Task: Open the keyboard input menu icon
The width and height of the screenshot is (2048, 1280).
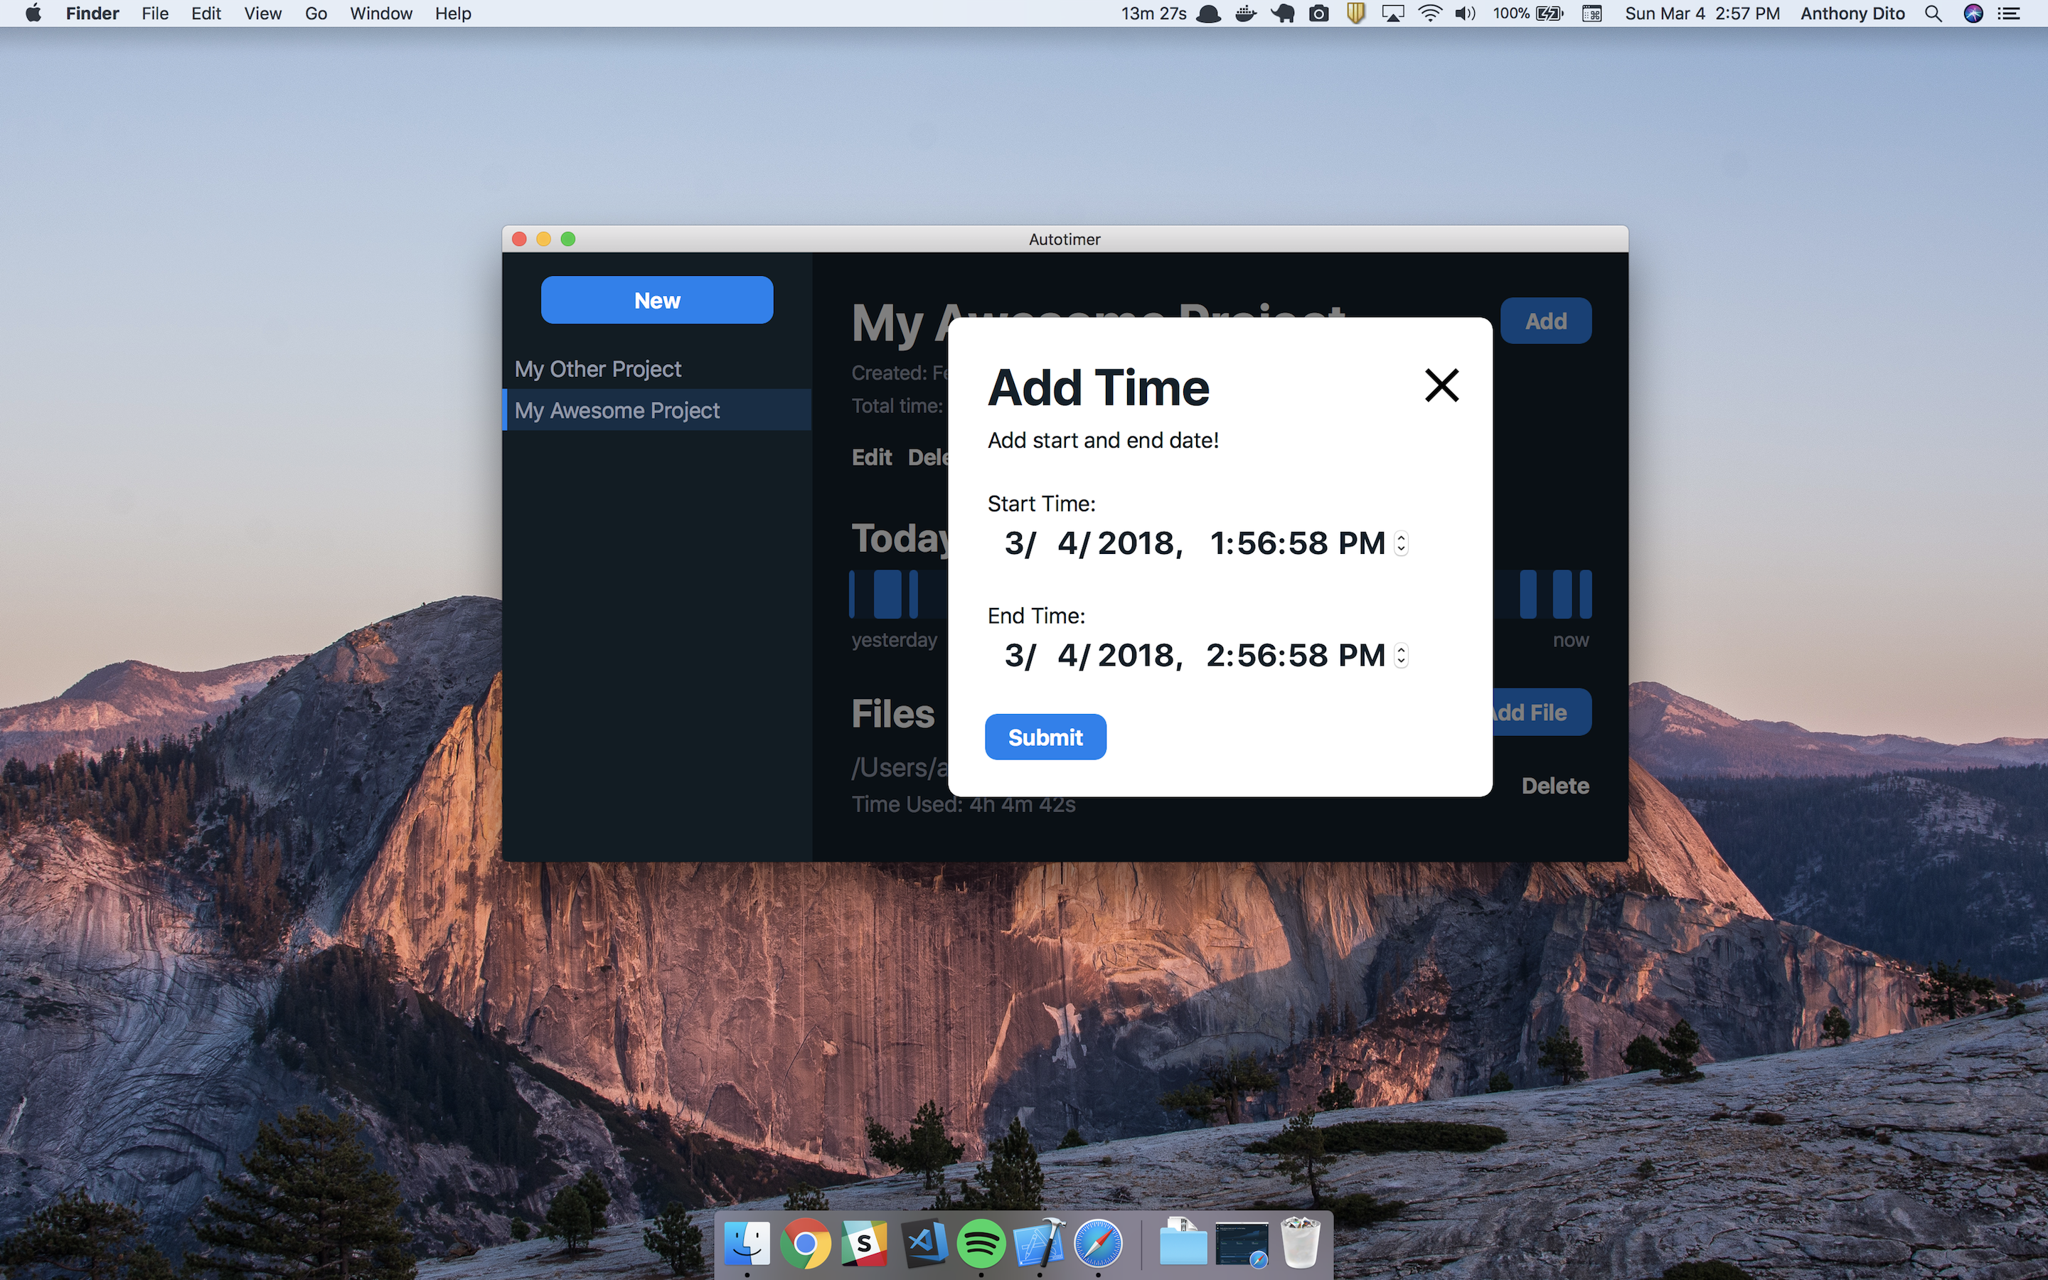Action: pyautogui.click(x=1592, y=14)
